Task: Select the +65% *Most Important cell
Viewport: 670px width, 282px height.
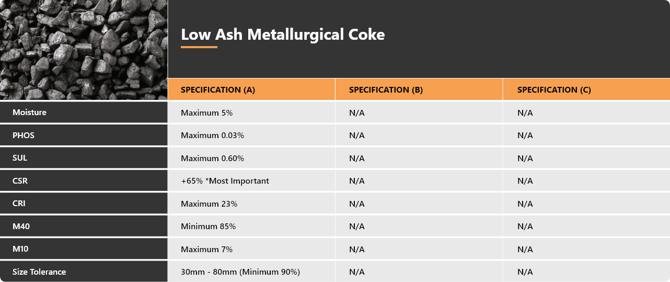Action: pos(225,181)
